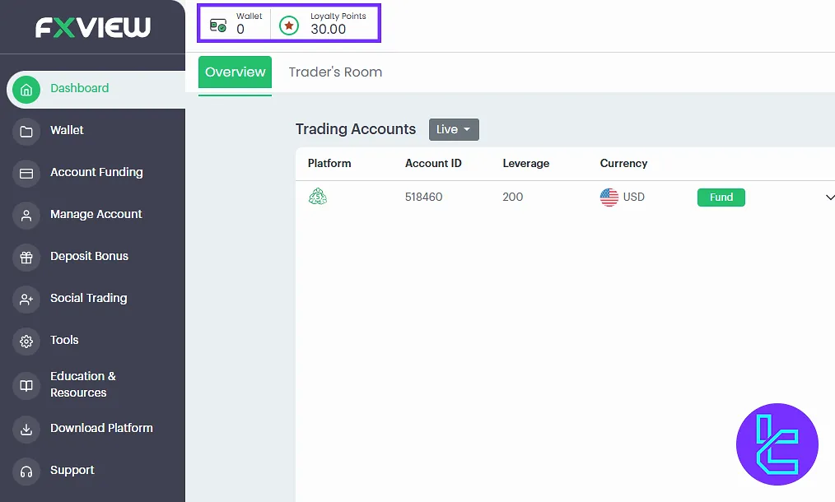Click the green Fund button
This screenshot has width=835, height=502.
click(721, 197)
